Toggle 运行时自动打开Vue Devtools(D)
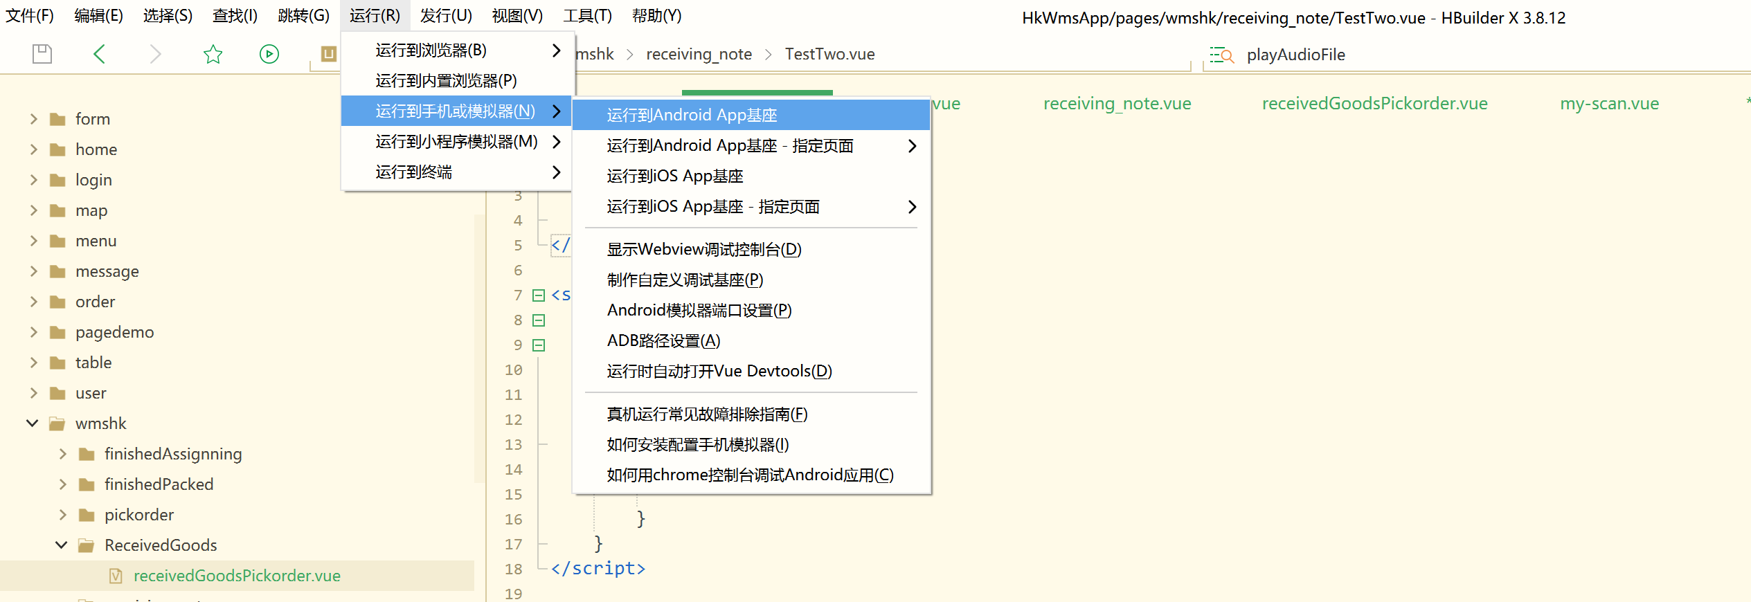 point(752,371)
